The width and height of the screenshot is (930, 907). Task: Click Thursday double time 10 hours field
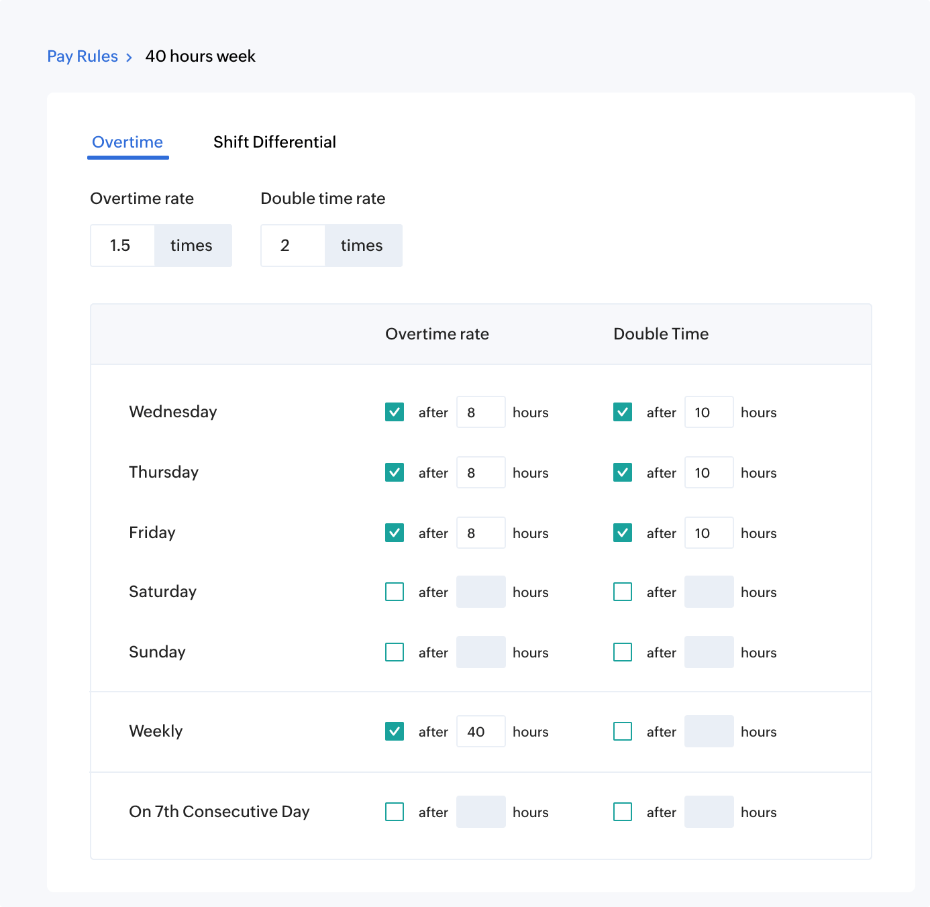[x=709, y=472]
